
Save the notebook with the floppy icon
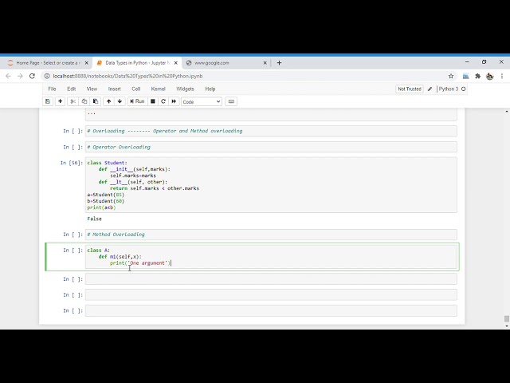pos(48,101)
